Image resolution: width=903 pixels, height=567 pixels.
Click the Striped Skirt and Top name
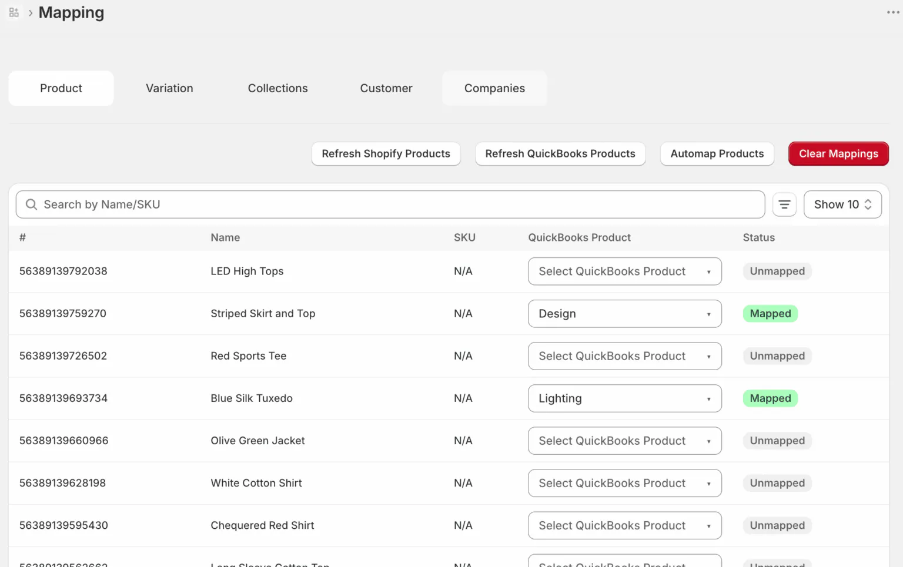click(x=263, y=314)
